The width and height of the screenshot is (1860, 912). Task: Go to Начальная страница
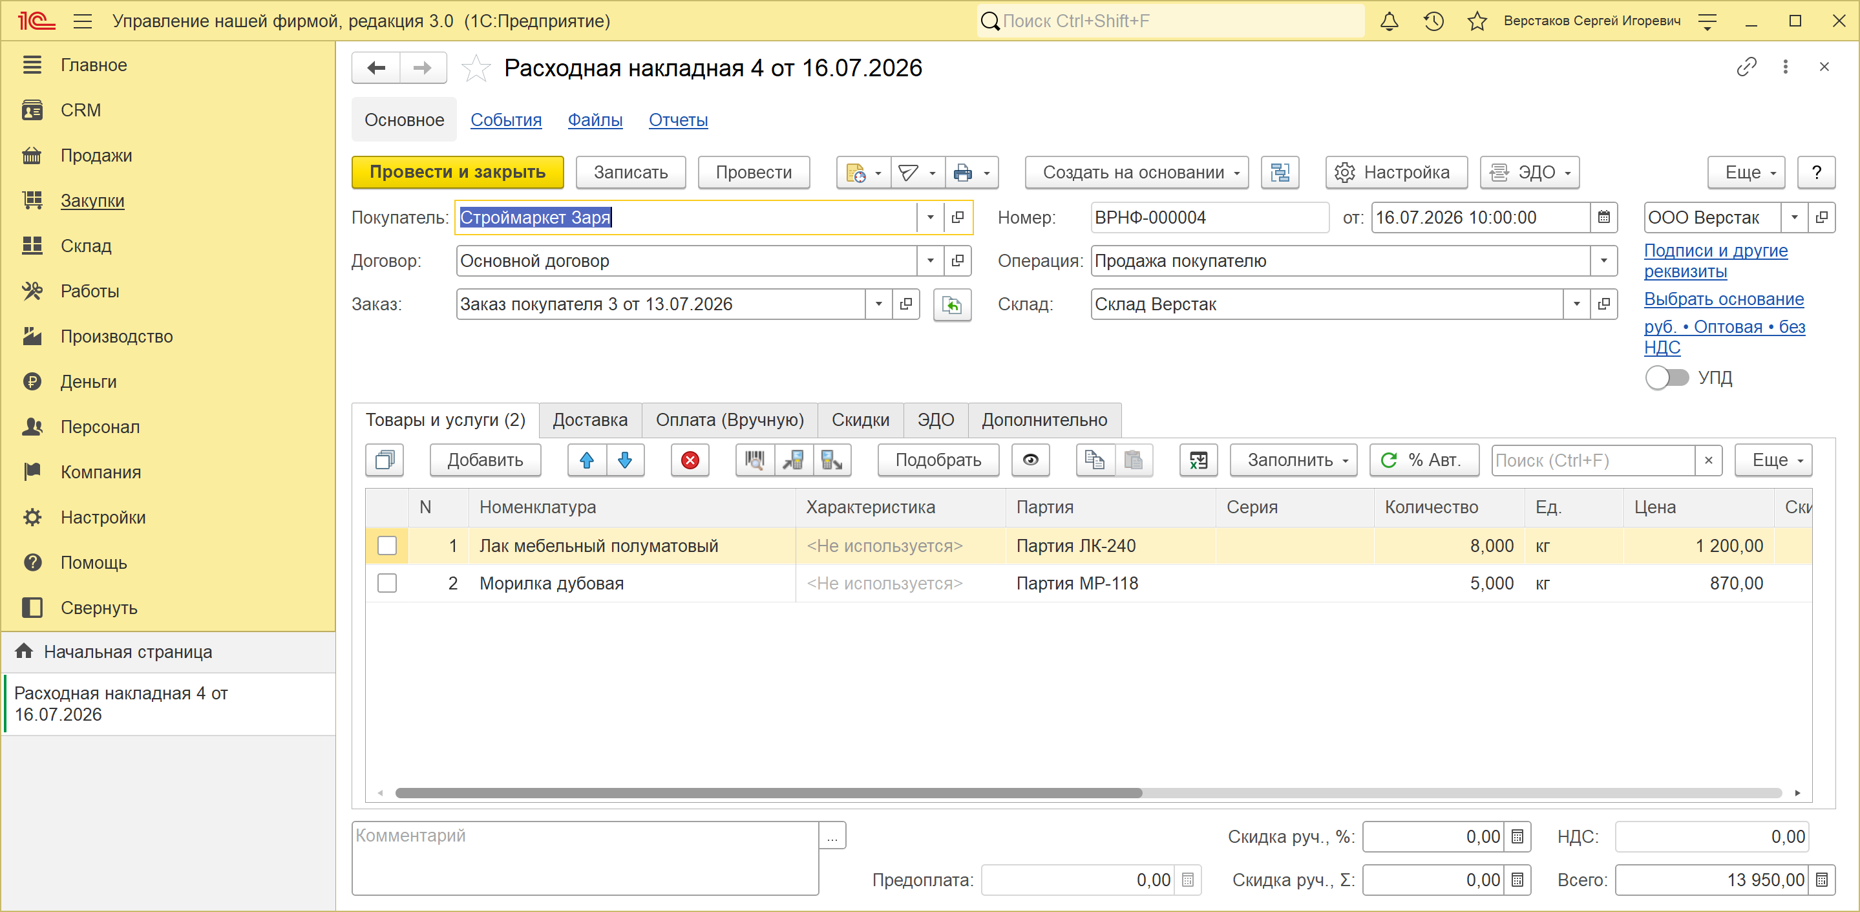pyautogui.click(x=128, y=652)
